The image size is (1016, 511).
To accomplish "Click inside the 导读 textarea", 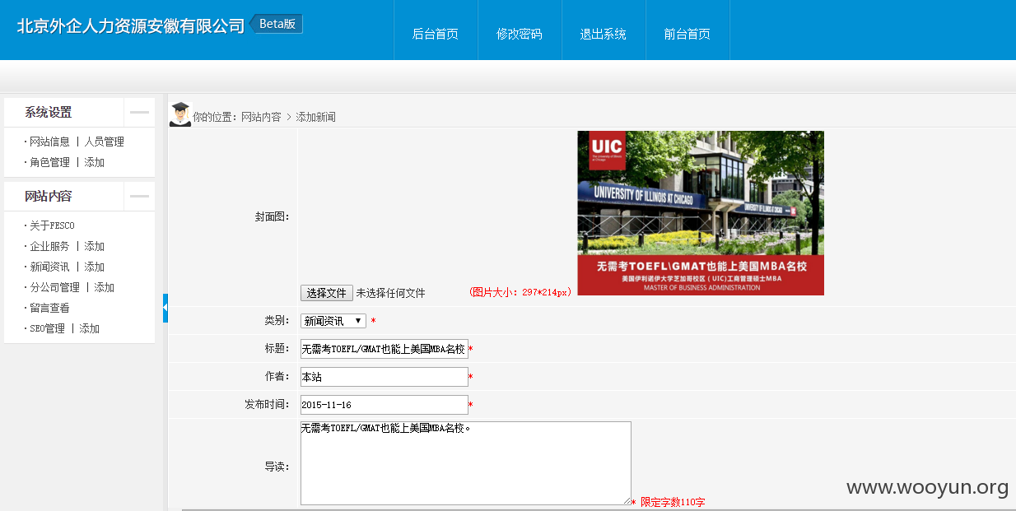I will (466, 463).
